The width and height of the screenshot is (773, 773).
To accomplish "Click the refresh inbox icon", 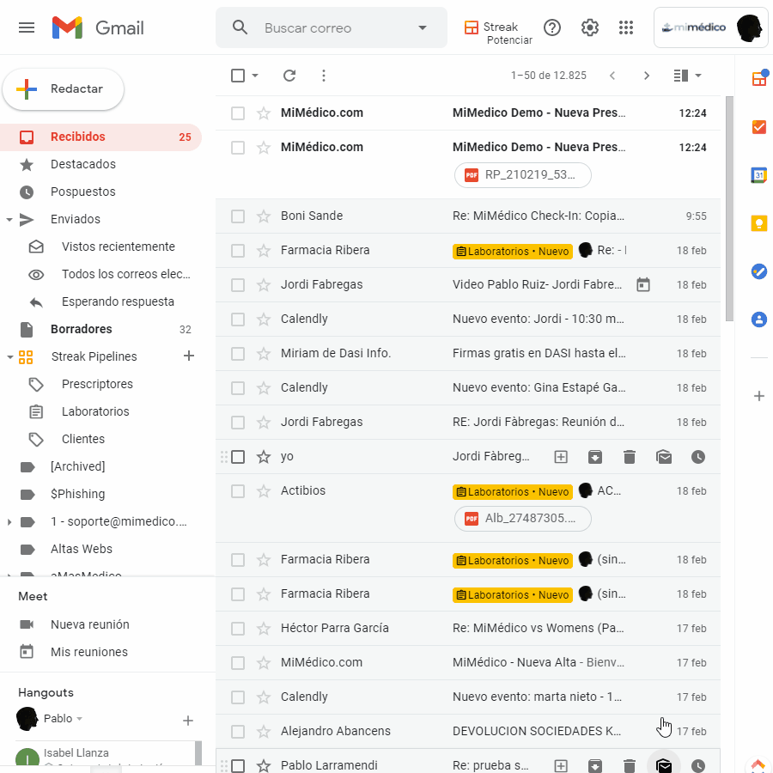I will coord(289,76).
